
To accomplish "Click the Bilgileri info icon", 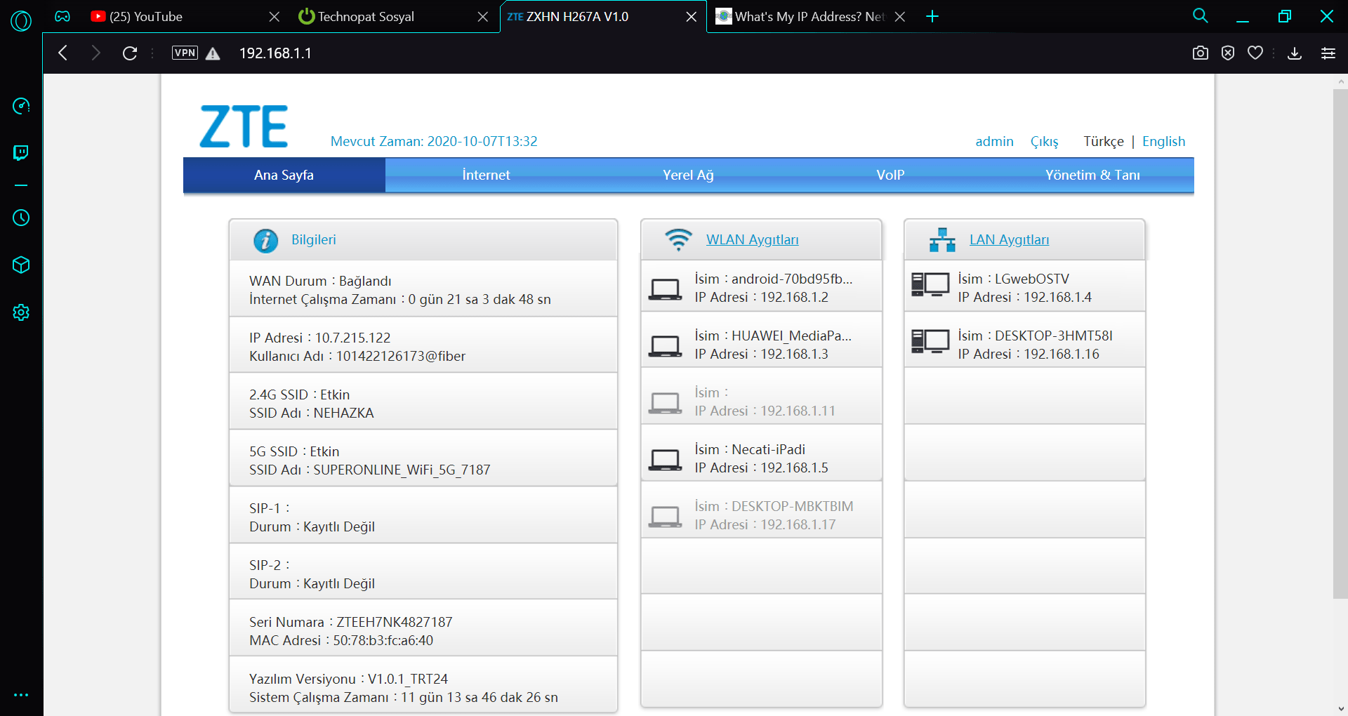I will (265, 241).
